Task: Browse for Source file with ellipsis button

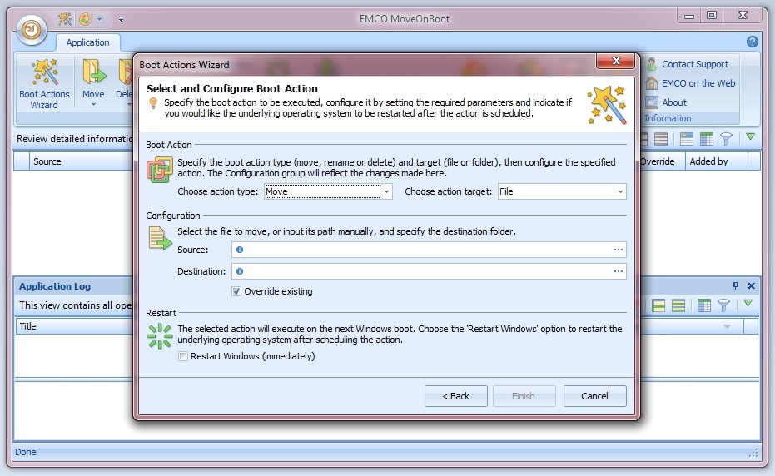Action: coord(618,250)
